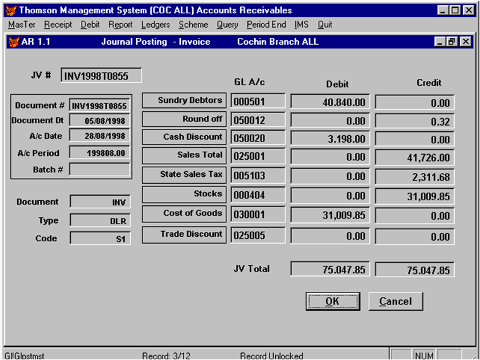Click GL account field 025001
The image size is (480, 360).
(258, 156)
